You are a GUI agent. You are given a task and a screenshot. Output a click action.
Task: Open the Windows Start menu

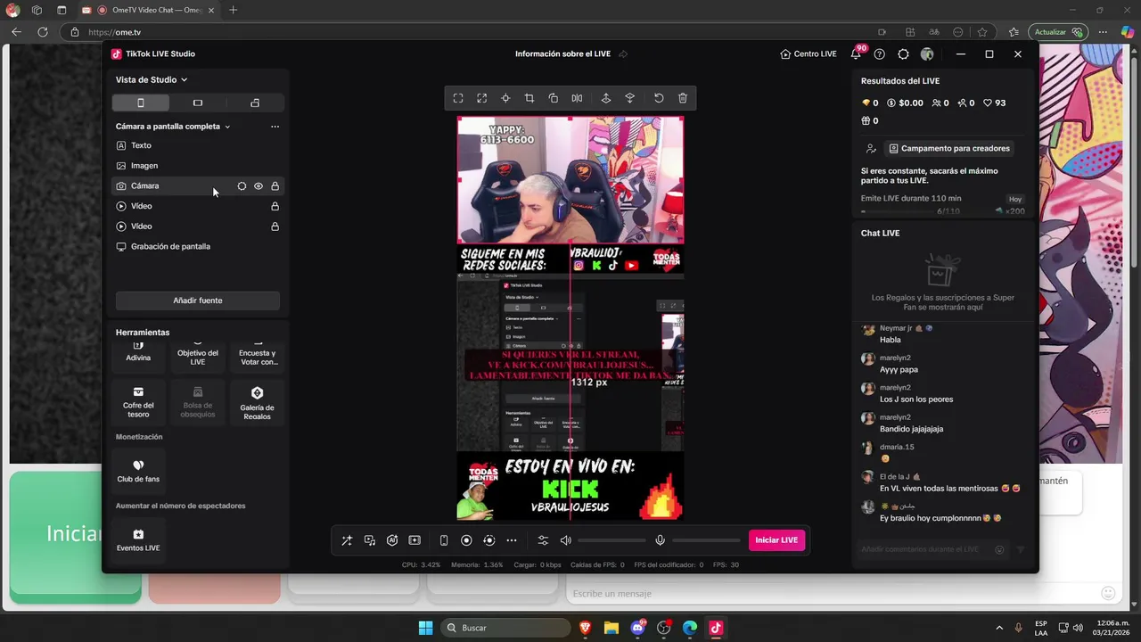click(425, 628)
